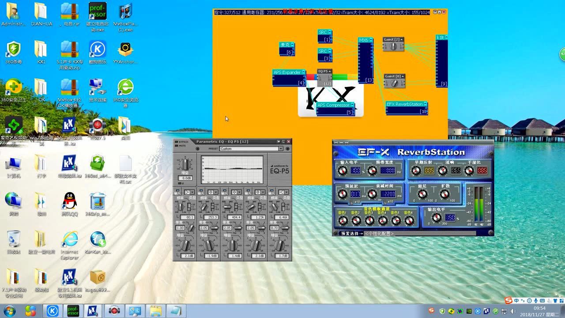Click the 输出电平 output level knob

(436, 218)
